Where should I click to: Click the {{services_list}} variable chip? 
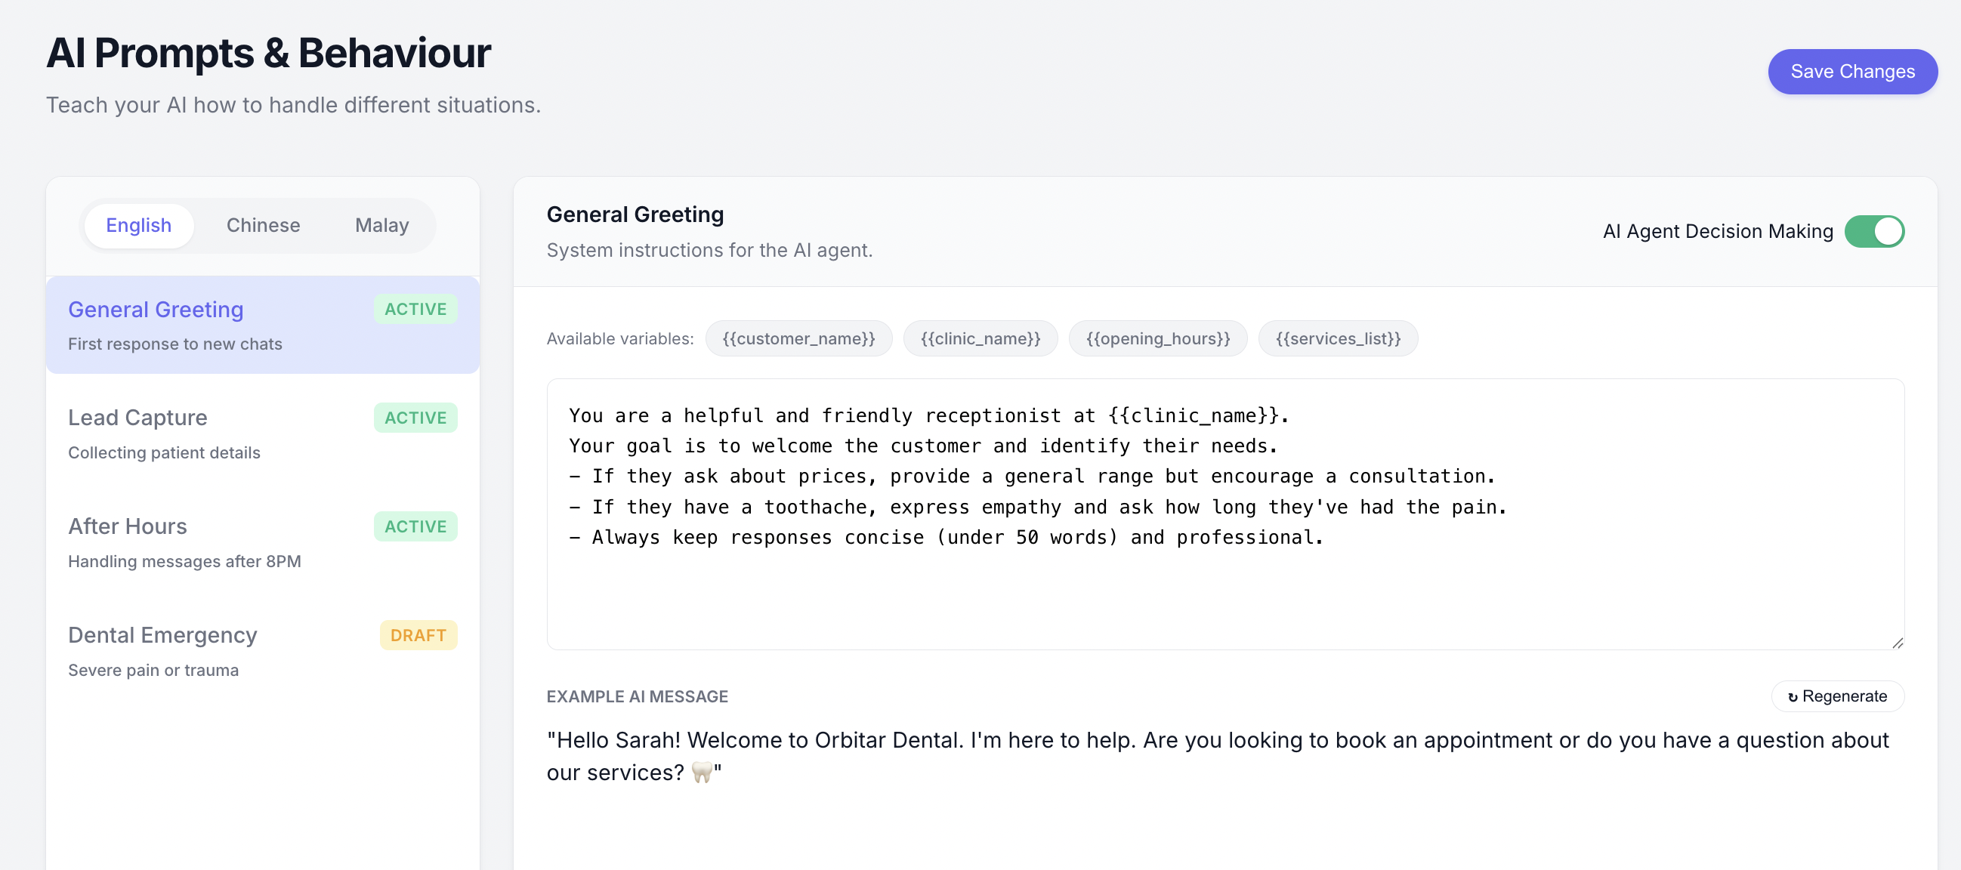[x=1338, y=339]
